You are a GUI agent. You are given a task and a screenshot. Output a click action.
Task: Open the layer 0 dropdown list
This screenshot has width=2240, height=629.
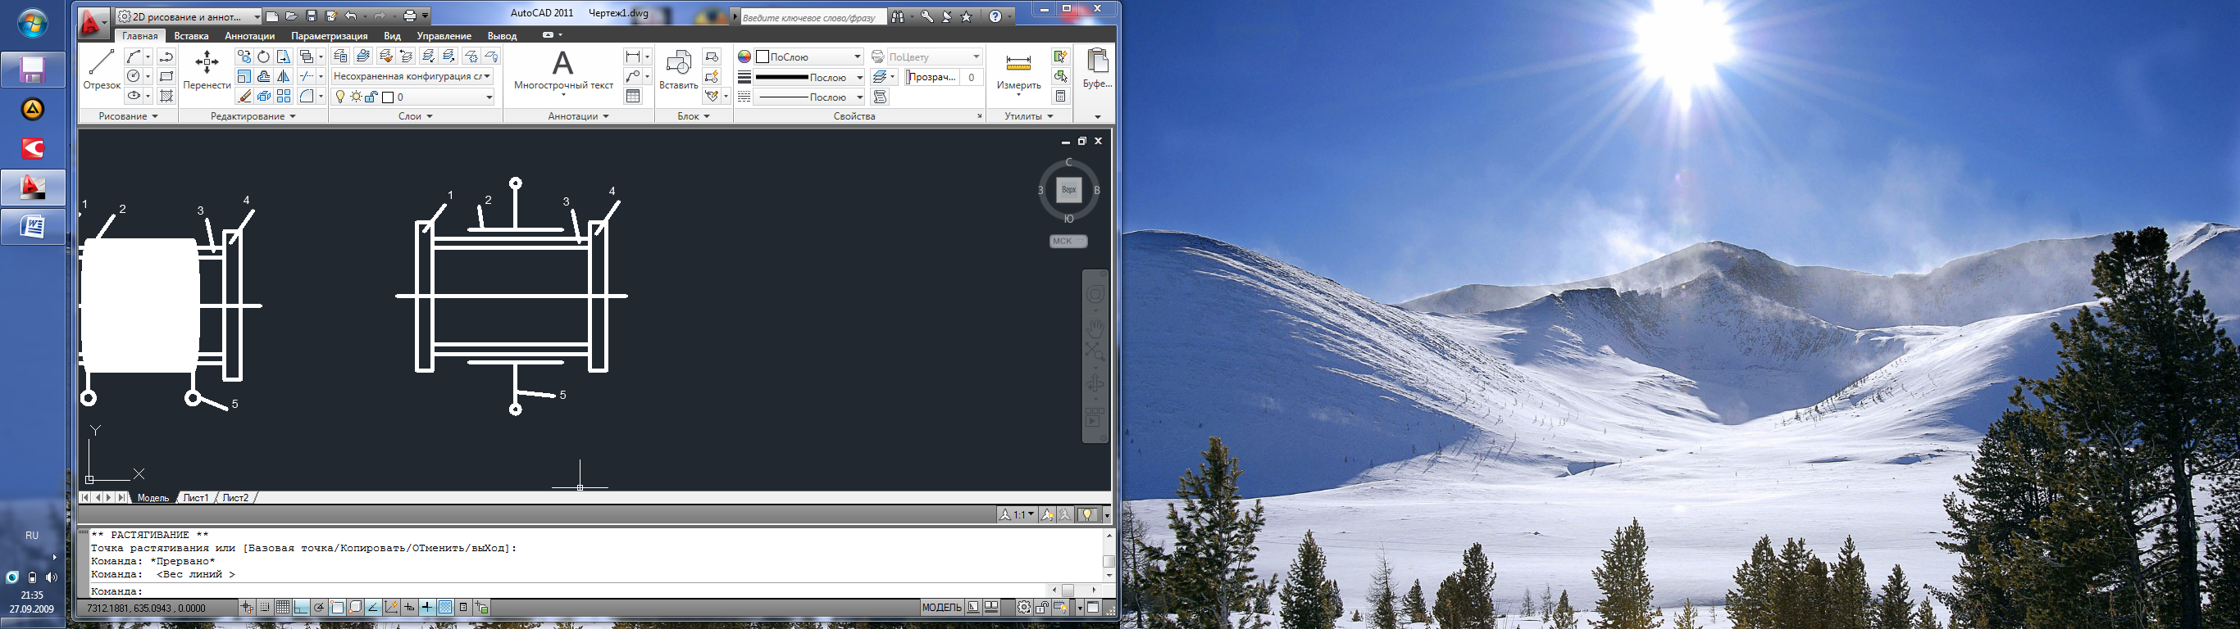[413, 97]
